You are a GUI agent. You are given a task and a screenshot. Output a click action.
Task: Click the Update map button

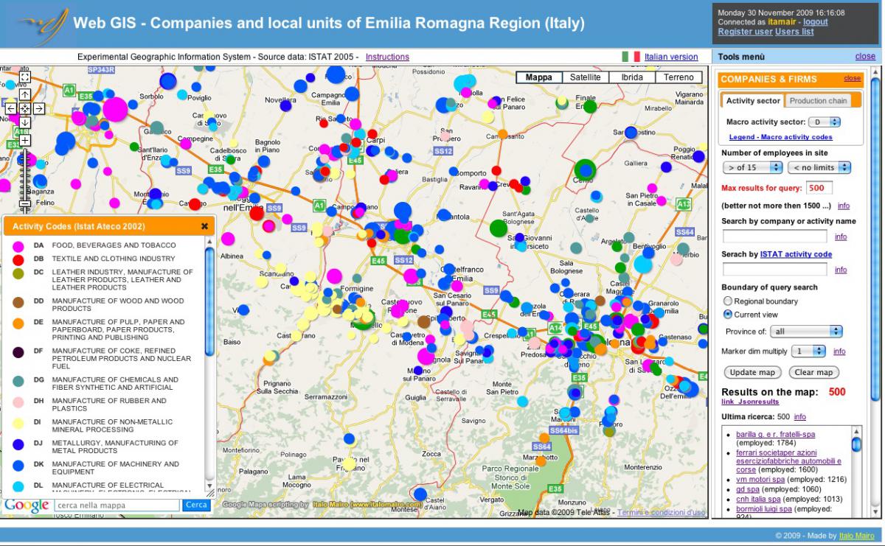coord(753,372)
